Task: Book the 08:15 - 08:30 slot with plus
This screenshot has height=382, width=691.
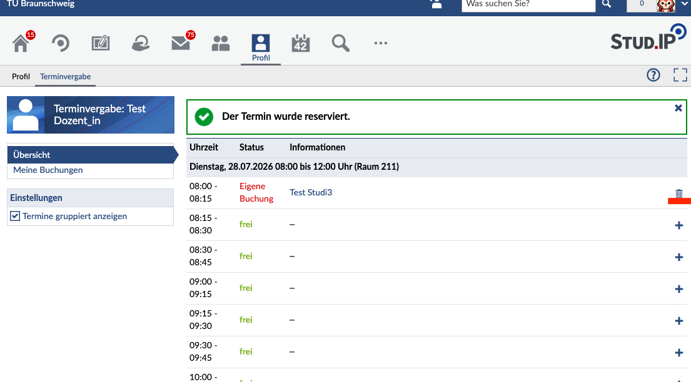Action: click(678, 225)
